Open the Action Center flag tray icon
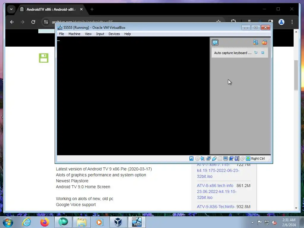The height and width of the screenshot is (228, 304). pyautogui.click(x=259, y=223)
